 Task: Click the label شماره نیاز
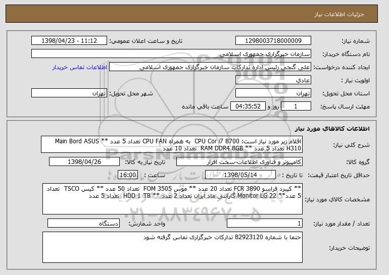point(356,41)
